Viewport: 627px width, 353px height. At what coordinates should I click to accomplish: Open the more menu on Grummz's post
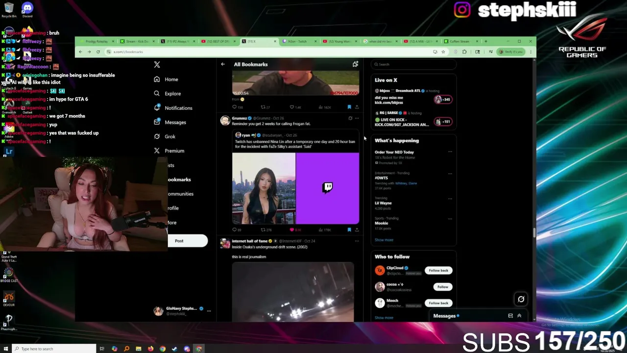(x=357, y=118)
